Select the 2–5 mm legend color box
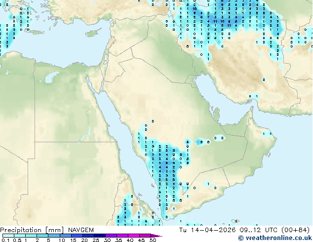313x242 pixels. 42,236
